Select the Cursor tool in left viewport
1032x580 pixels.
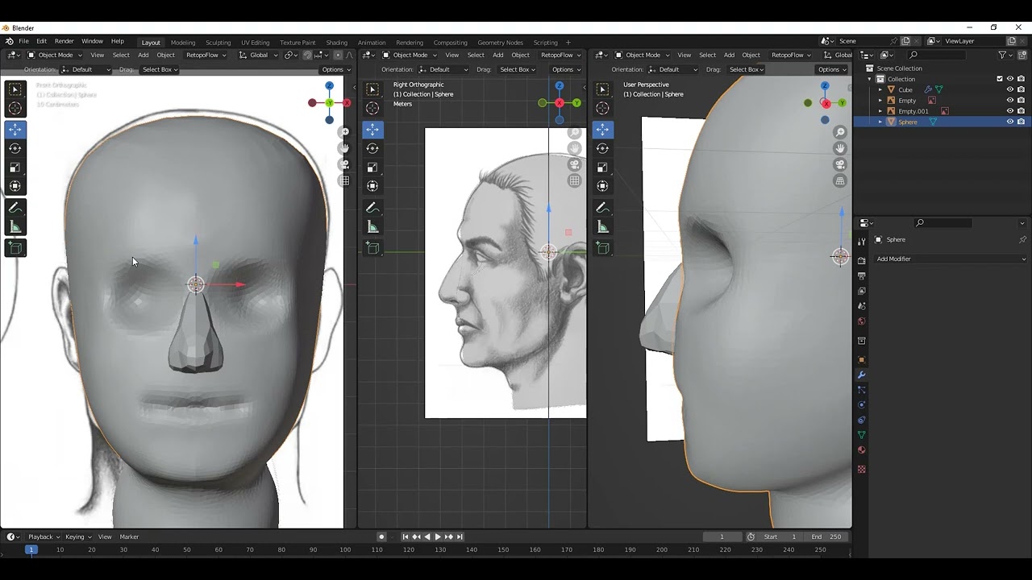15,108
